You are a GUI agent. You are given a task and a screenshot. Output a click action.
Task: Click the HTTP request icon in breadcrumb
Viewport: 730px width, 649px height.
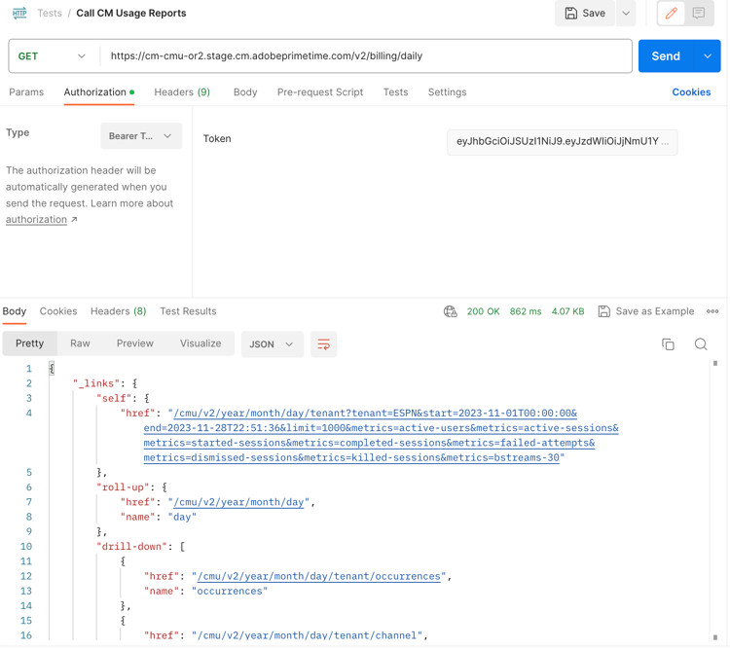pyautogui.click(x=19, y=14)
